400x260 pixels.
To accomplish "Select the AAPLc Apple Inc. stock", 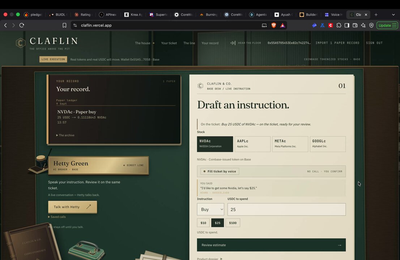I will [x=252, y=144].
